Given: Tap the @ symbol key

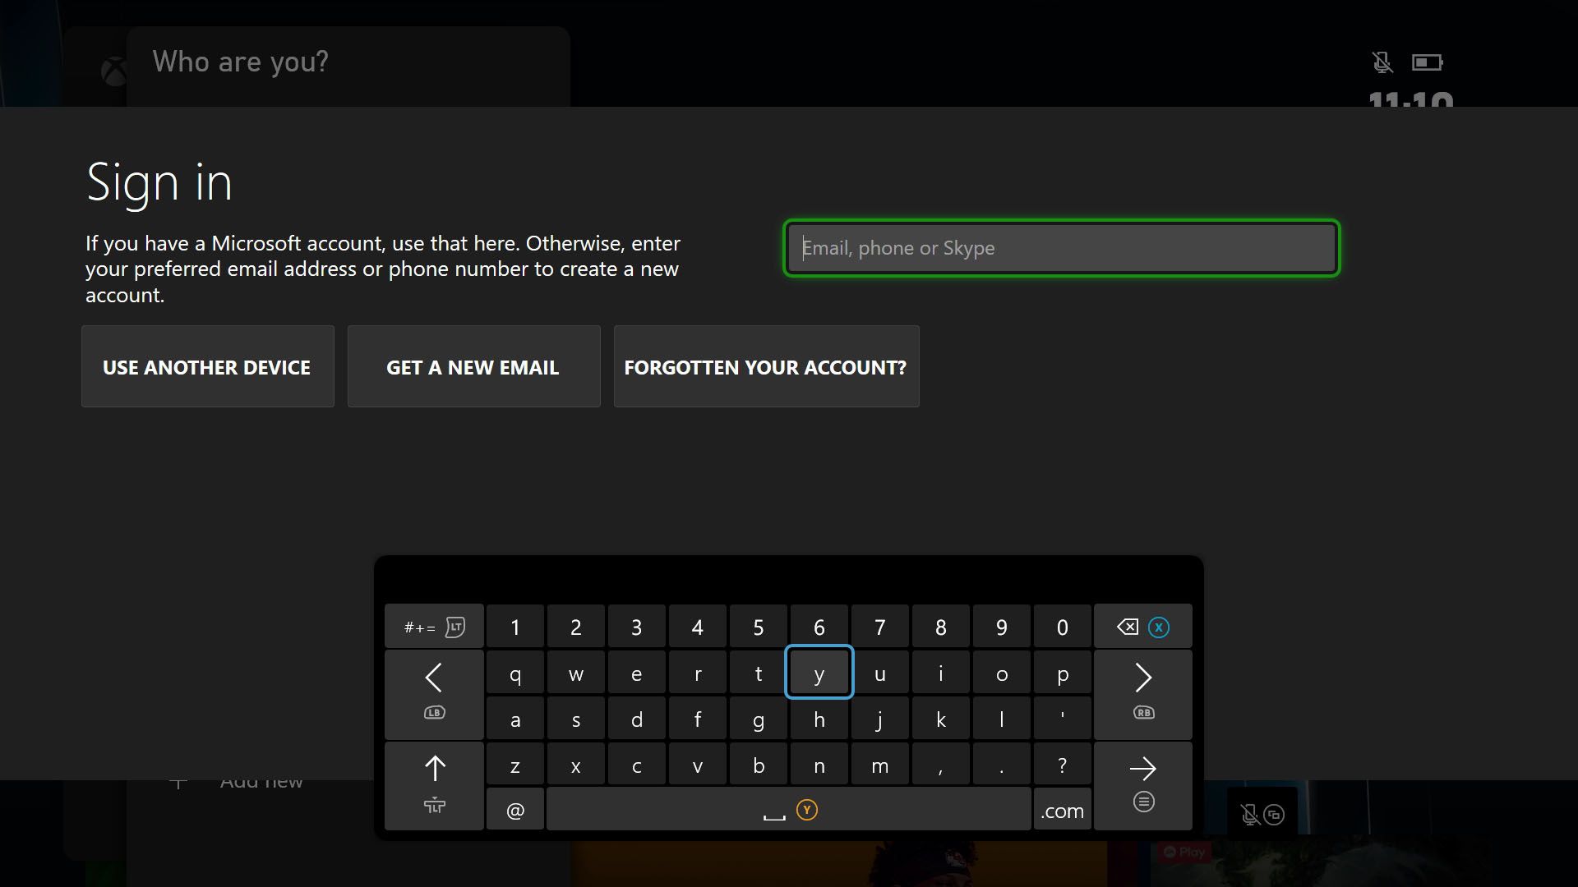Looking at the screenshot, I should coord(515,810).
